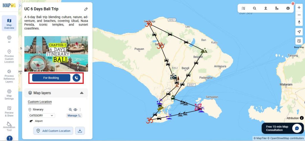The image size is (305, 141).
Task: Open the CATEGORY dropdown
Action: [41, 115]
